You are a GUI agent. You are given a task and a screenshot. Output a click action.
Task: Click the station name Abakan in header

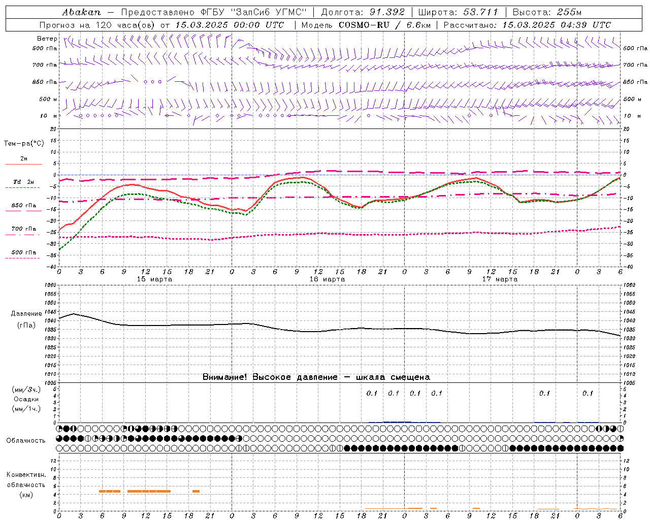81,12
